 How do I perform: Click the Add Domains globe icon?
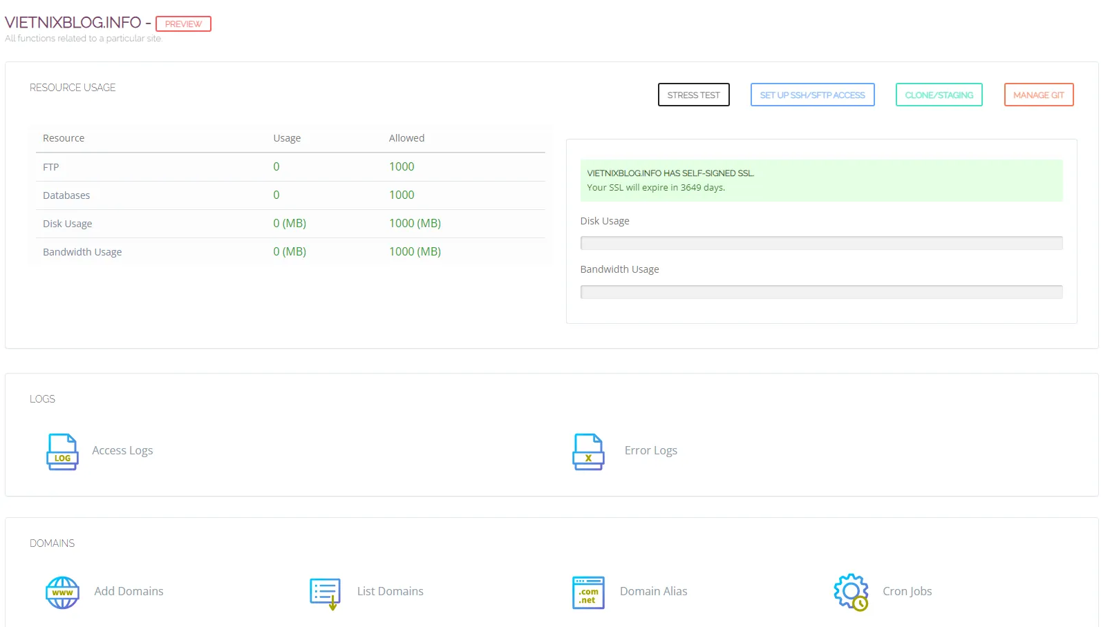point(62,592)
